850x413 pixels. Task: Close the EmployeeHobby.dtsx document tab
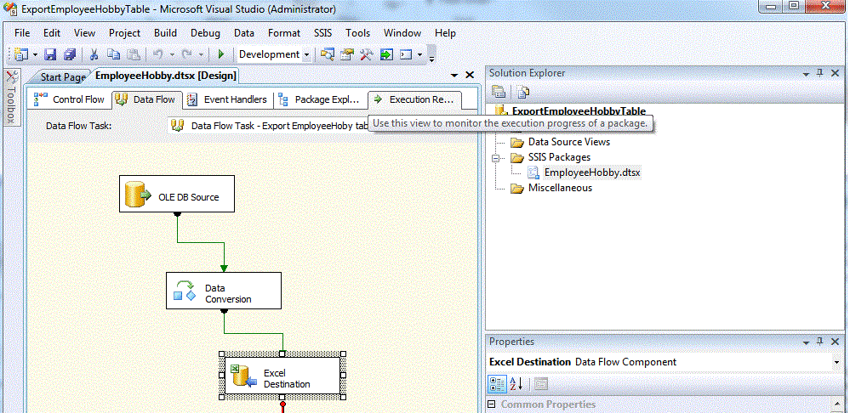point(470,76)
